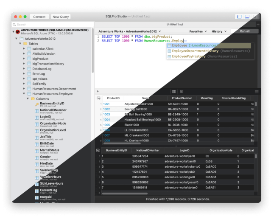The width and height of the screenshot is (271, 219).
Task: Click the ErrorLog table icon
Action: tap(29, 74)
